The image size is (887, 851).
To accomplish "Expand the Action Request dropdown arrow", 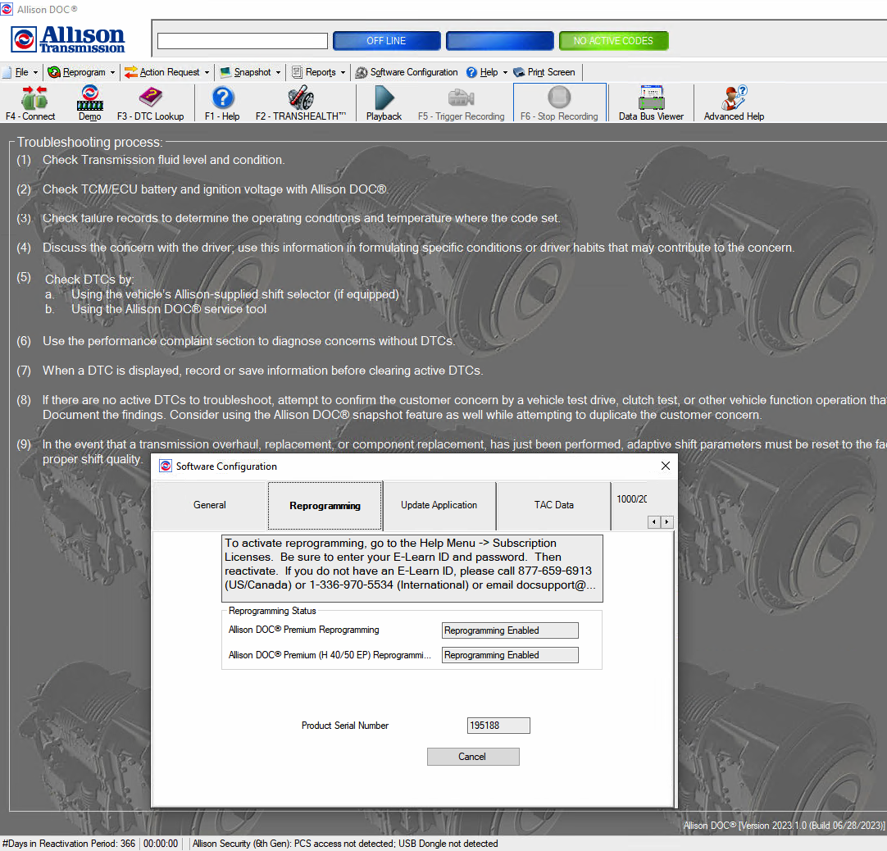I will pyautogui.click(x=207, y=72).
